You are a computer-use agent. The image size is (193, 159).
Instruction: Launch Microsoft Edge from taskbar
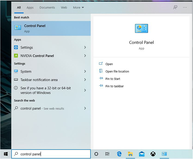coord(119,154)
